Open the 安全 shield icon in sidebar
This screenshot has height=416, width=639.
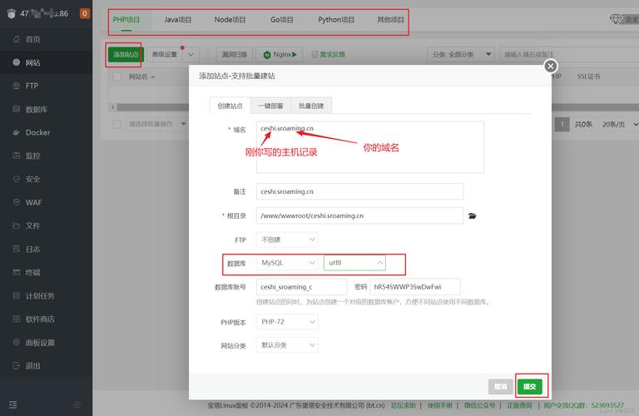click(17, 179)
